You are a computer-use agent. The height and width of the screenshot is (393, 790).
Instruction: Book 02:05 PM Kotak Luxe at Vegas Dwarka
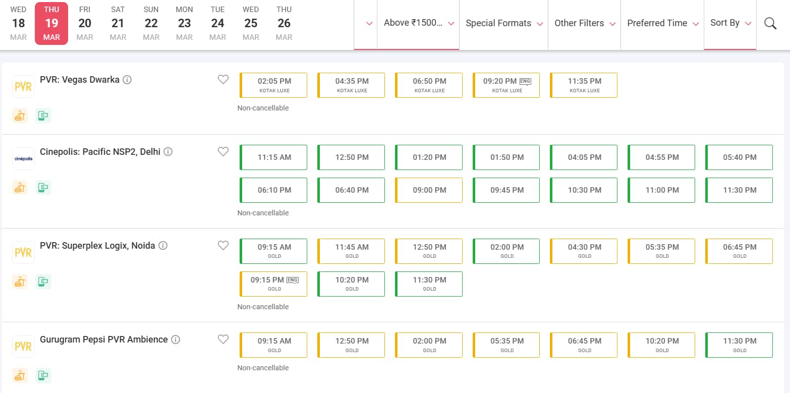coord(273,85)
